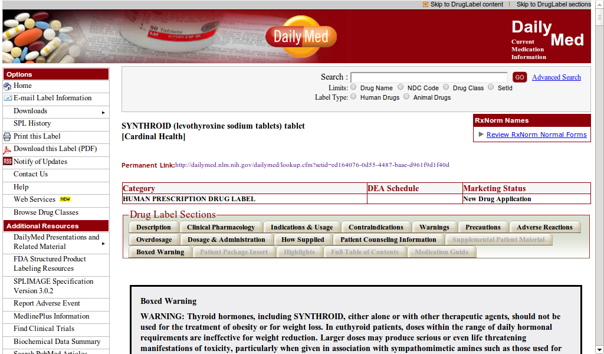The width and height of the screenshot is (604, 354).
Task: Click inside the Search text field
Action: (429, 77)
